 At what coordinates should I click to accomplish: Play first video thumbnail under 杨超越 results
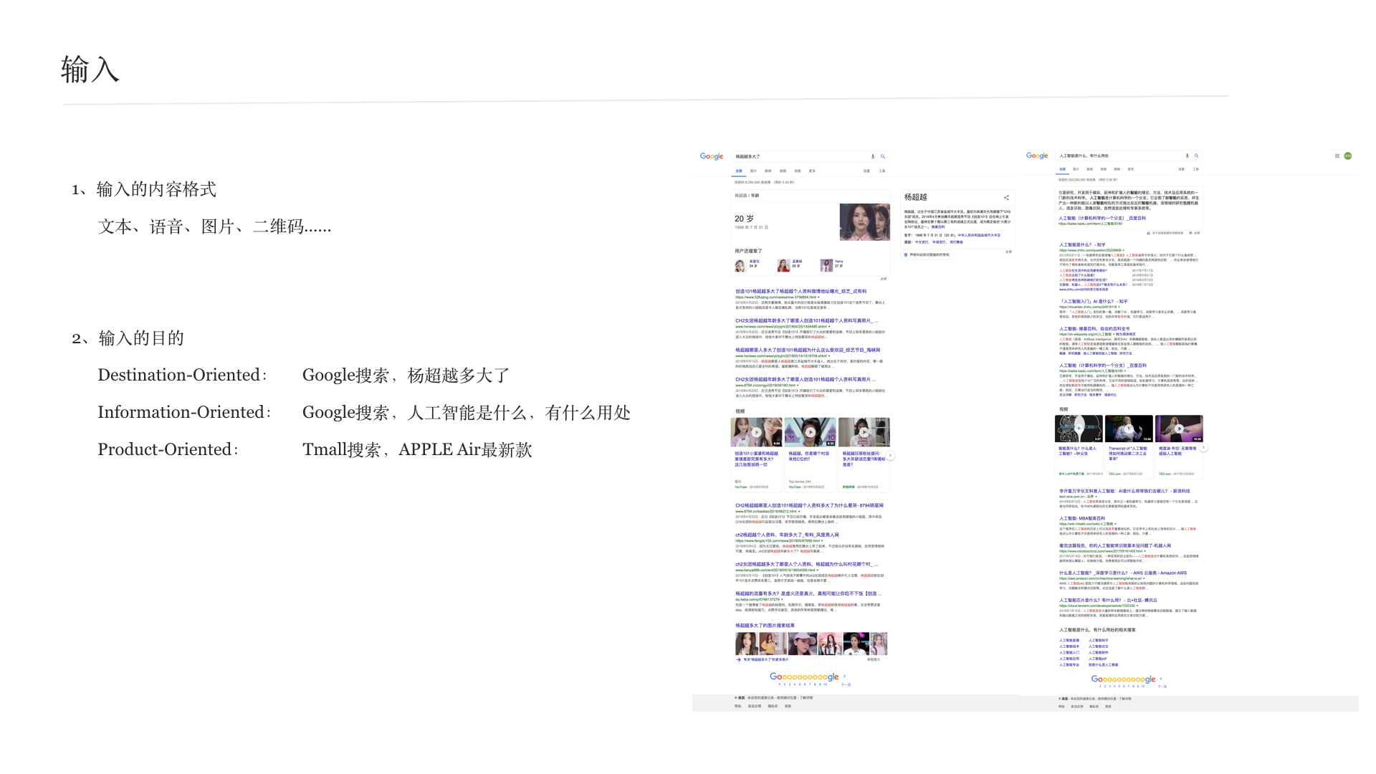756,432
